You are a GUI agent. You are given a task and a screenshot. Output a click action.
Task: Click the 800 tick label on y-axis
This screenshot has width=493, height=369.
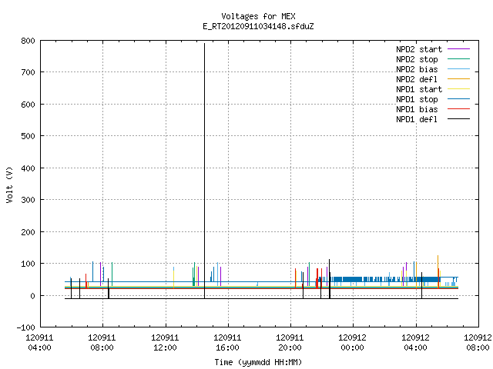[x=28, y=41]
